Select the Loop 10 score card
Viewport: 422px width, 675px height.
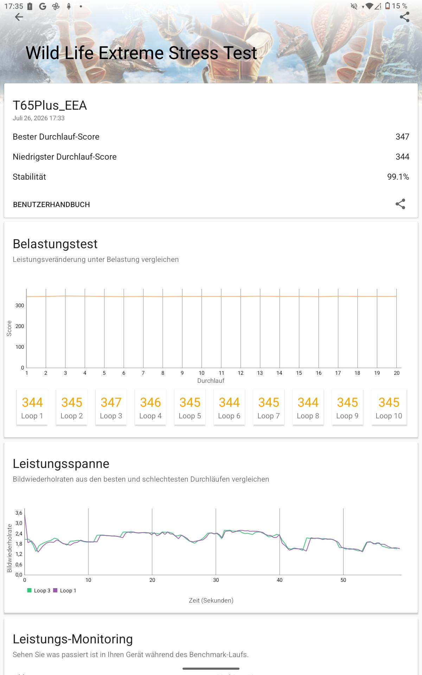pyautogui.click(x=389, y=407)
